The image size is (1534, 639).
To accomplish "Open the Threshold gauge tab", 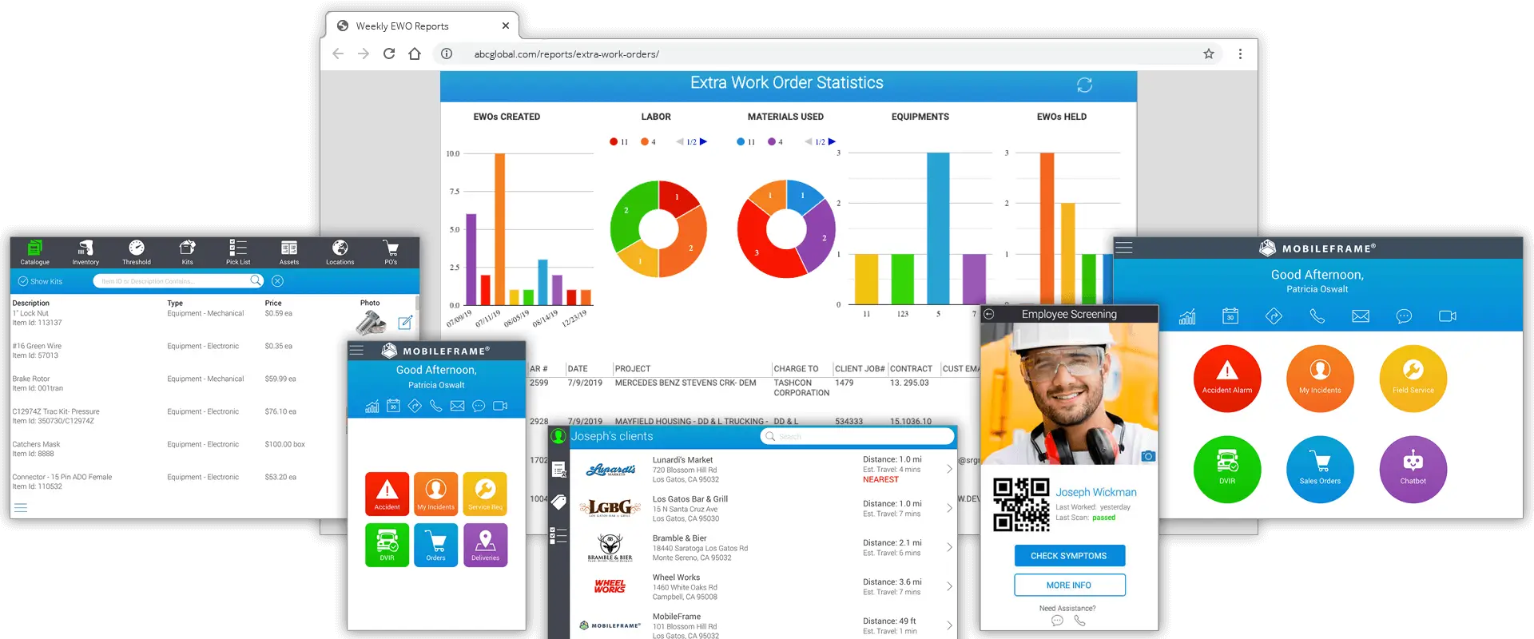I will [137, 252].
